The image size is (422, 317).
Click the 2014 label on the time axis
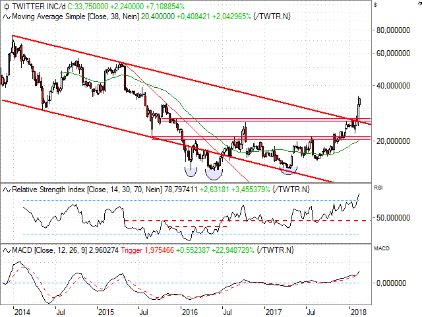(22, 312)
